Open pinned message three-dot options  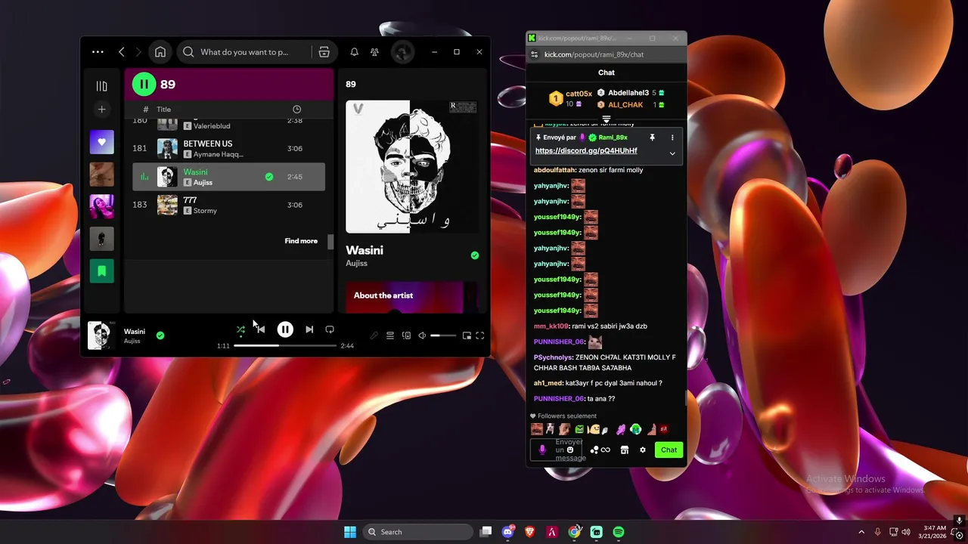click(672, 138)
